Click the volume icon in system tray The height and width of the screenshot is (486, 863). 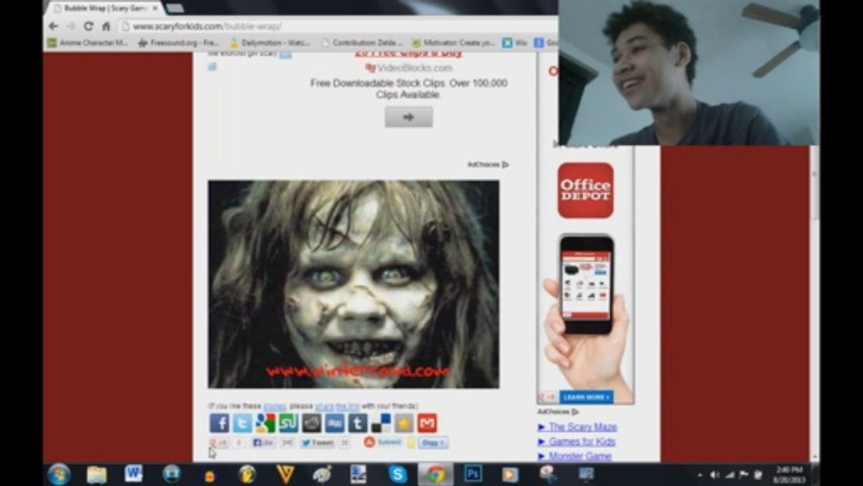[x=715, y=475]
